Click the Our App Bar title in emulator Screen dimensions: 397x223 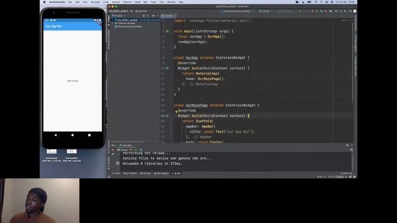[x=54, y=26]
